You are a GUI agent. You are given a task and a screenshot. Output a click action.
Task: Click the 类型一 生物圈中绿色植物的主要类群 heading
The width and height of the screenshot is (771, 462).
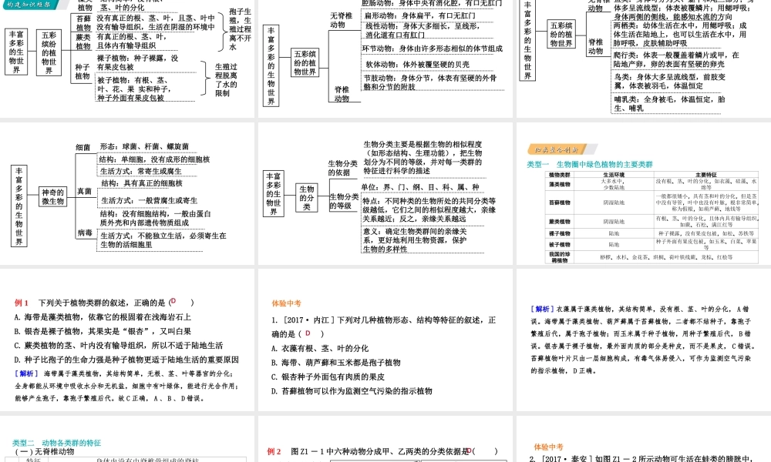(x=590, y=165)
